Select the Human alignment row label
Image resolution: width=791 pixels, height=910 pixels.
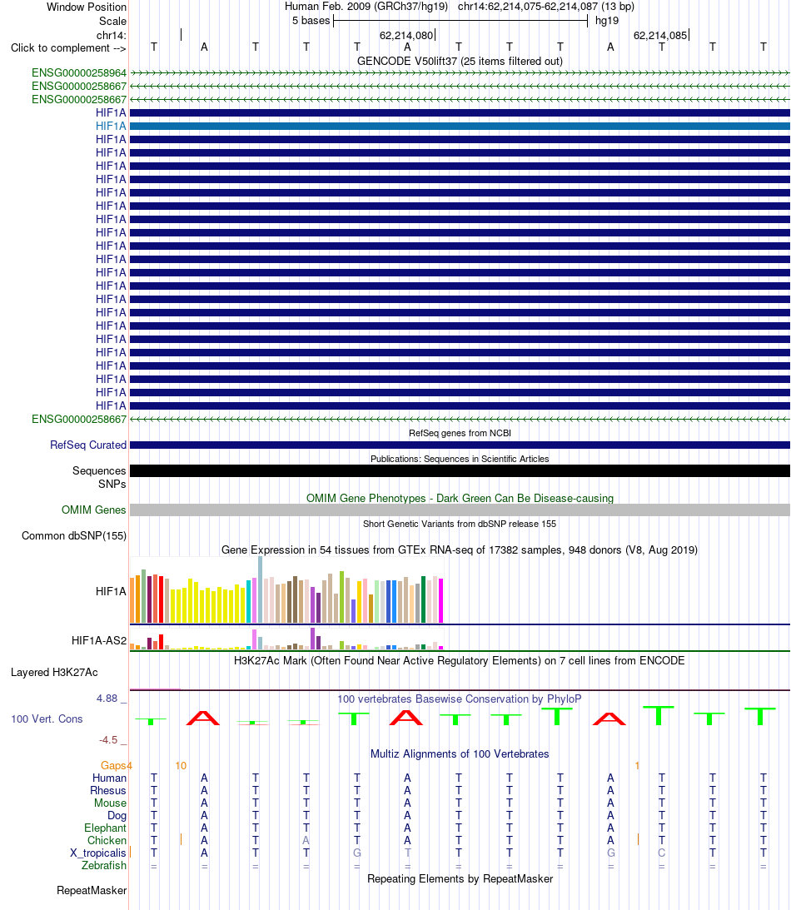tap(109, 778)
